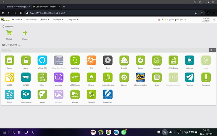Clear the plugin search with X button
This screenshot has height=136, width=217.
(211, 50)
